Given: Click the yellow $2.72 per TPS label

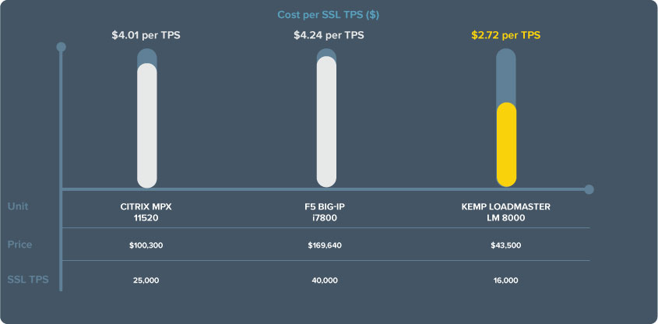Looking at the screenshot, I should (506, 35).
